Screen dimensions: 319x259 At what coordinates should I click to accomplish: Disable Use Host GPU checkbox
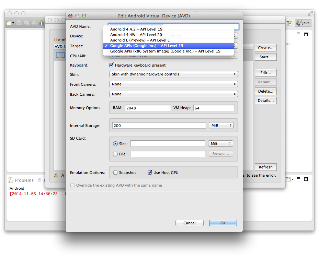click(150, 173)
